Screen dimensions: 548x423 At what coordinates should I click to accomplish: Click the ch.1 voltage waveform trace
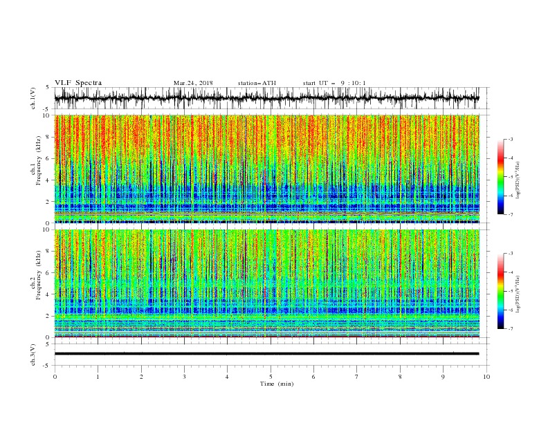[x=266, y=98]
